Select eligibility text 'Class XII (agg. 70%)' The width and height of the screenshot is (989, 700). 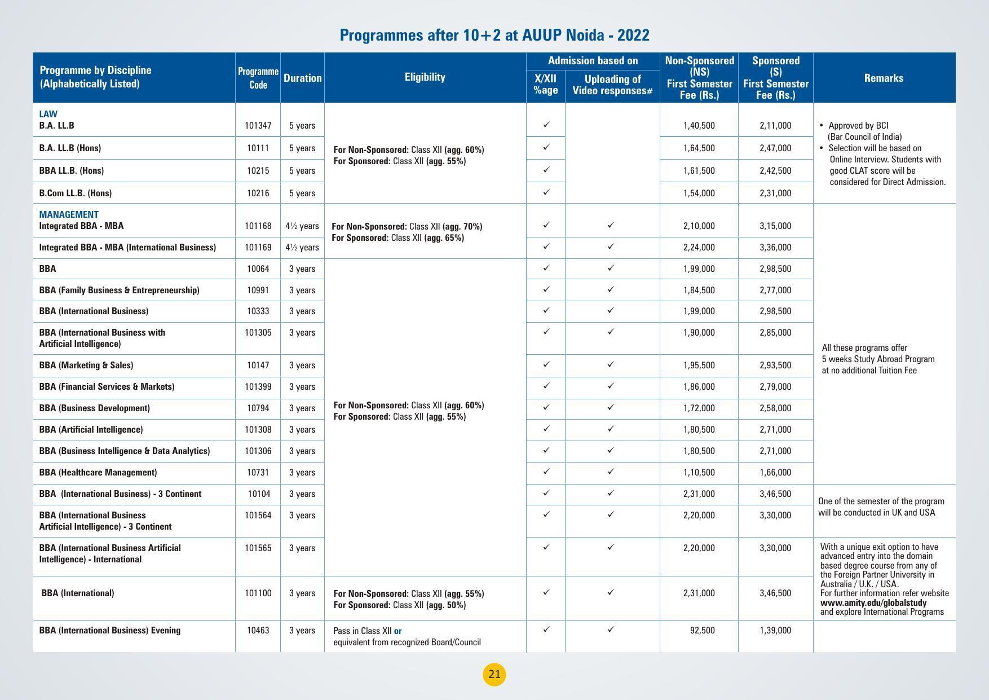coord(445,226)
